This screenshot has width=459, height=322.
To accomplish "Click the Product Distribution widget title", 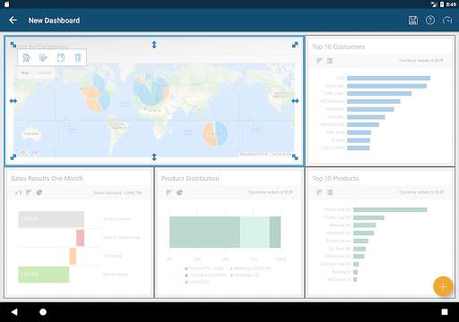I will tap(190, 178).
